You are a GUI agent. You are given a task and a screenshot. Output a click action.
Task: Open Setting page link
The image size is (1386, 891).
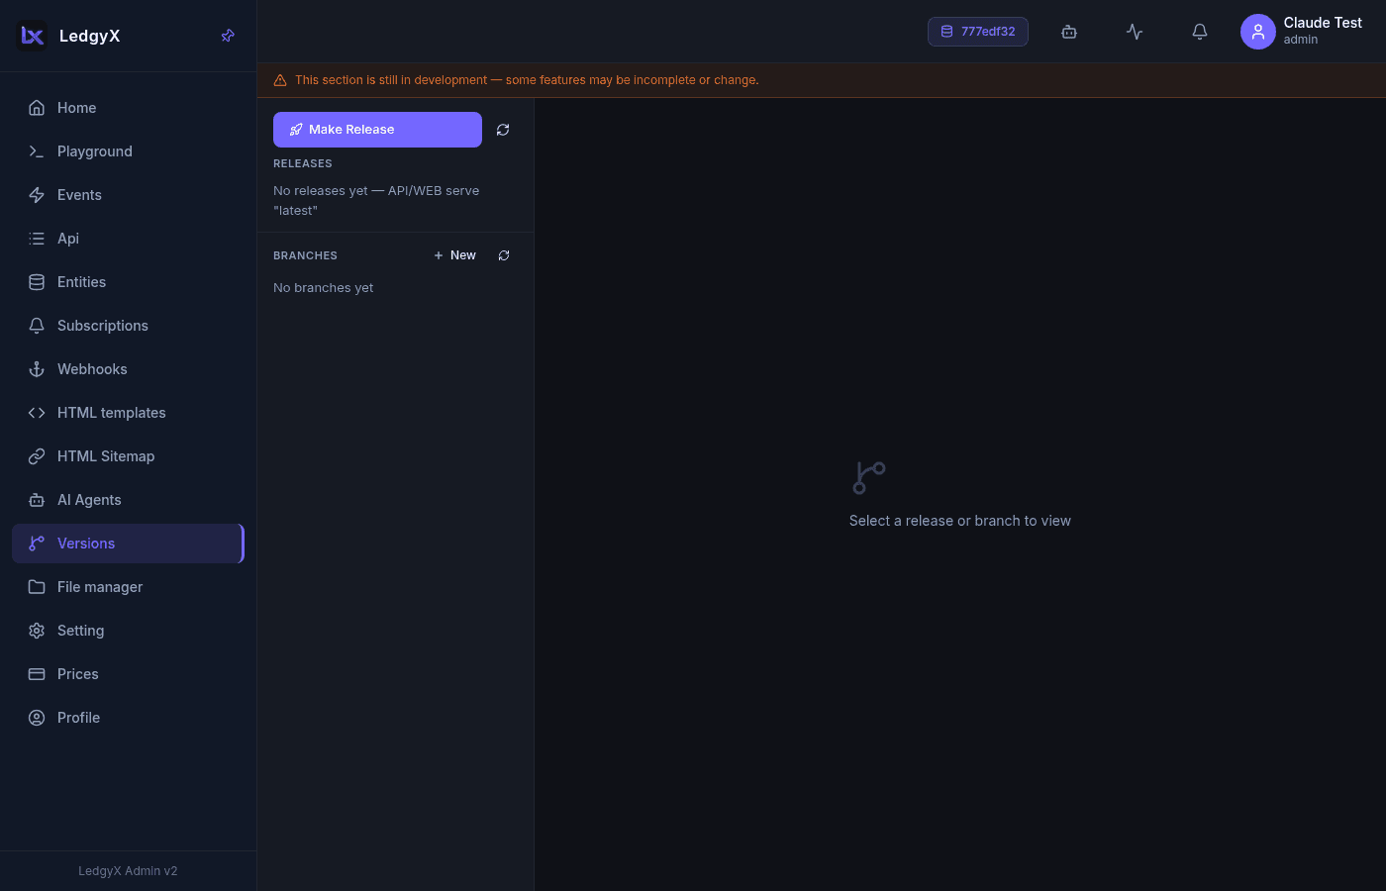click(x=128, y=631)
